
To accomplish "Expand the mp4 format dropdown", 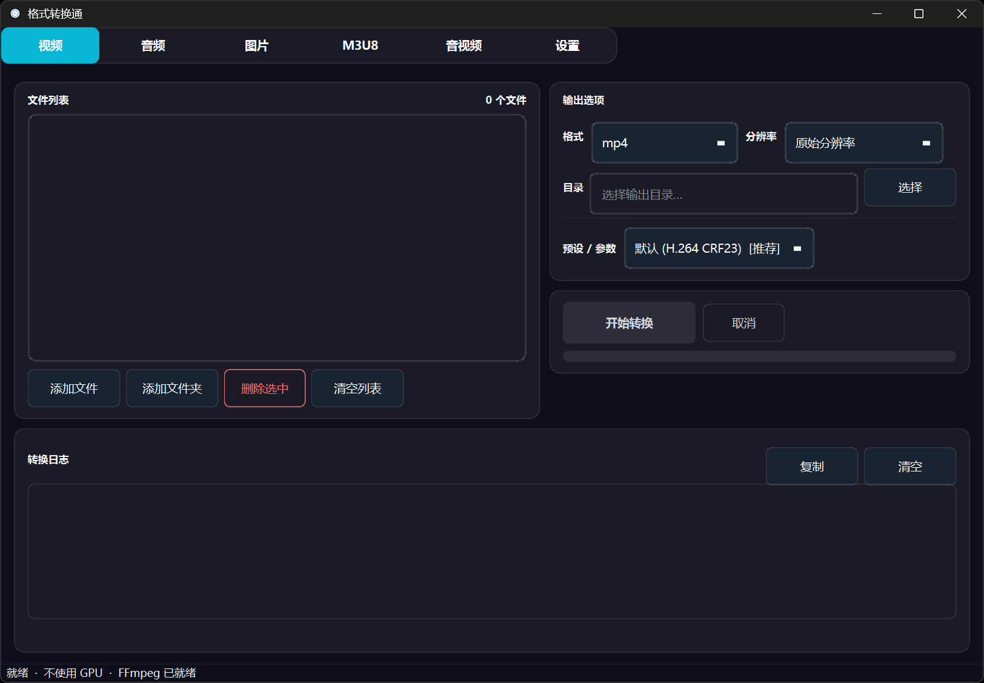I will tap(665, 143).
